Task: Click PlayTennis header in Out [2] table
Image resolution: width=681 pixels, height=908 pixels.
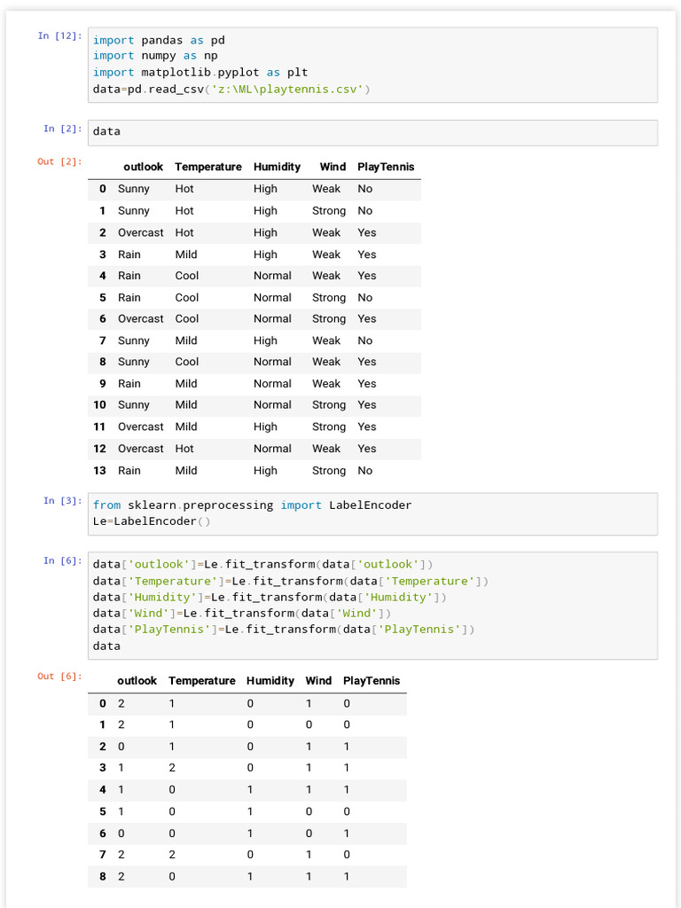Action: tap(386, 167)
